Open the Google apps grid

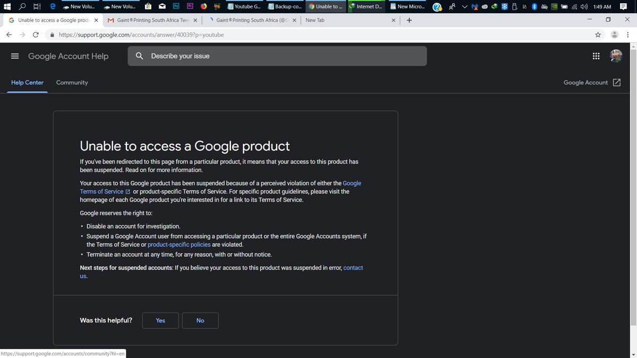tap(596, 56)
